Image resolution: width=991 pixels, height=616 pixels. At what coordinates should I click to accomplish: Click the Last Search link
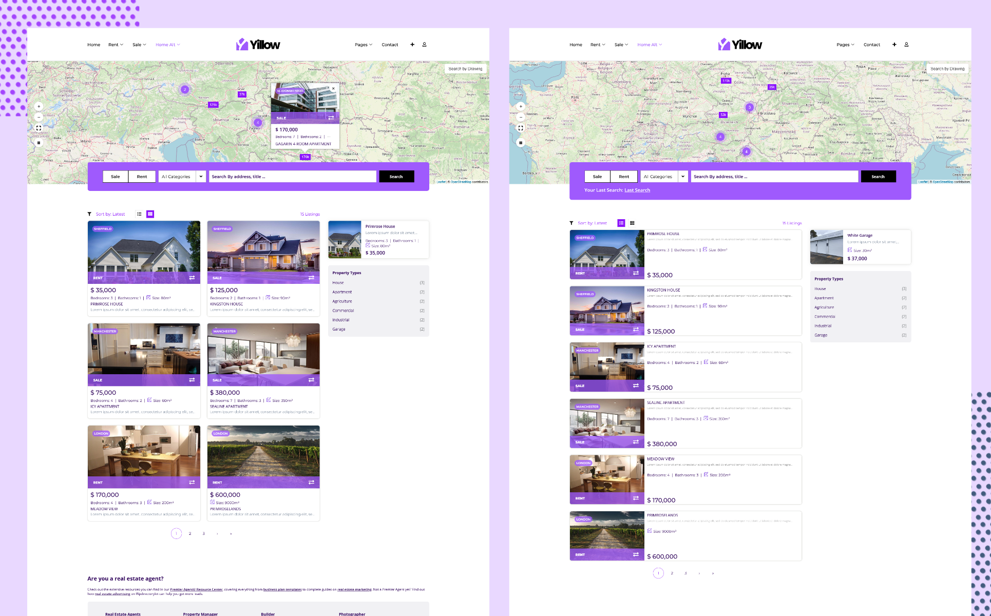pos(637,190)
